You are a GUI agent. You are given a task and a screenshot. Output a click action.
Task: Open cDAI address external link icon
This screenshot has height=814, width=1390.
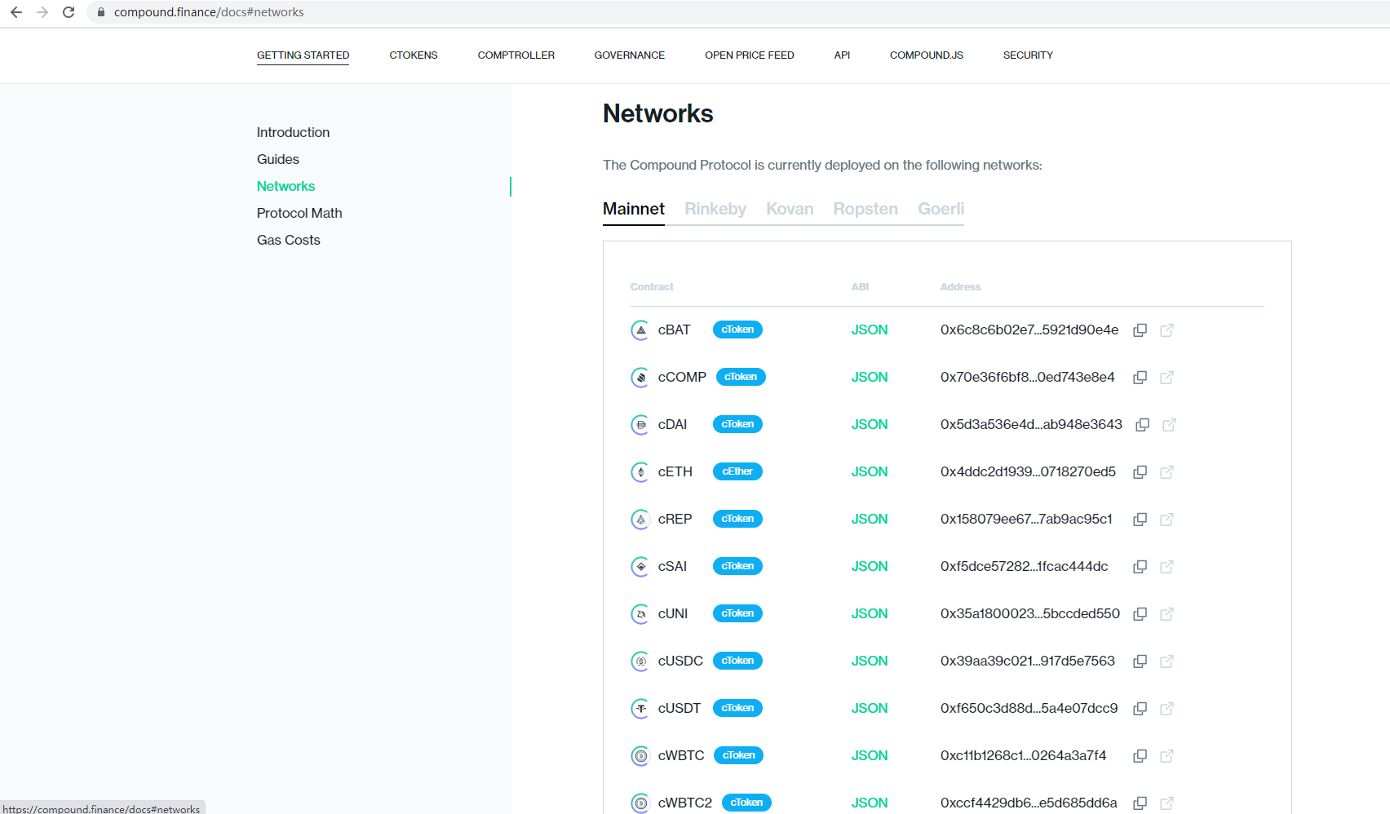tap(1170, 425)
